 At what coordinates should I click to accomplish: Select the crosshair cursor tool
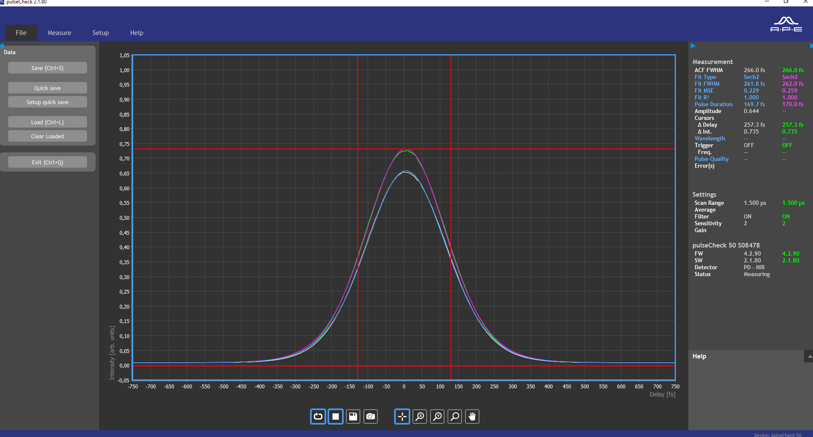(x=402, y=417)
